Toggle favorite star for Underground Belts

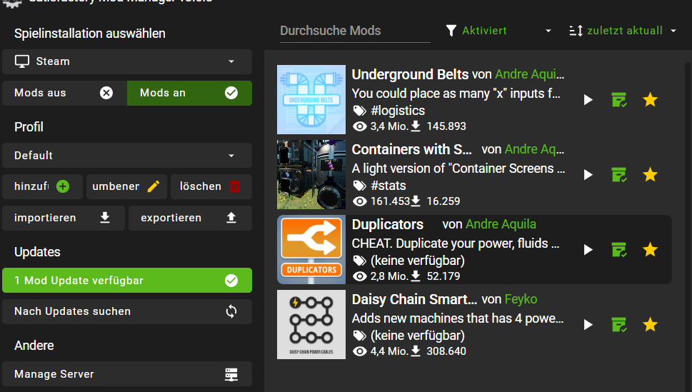pyautogui.click(x=650, y=100)
